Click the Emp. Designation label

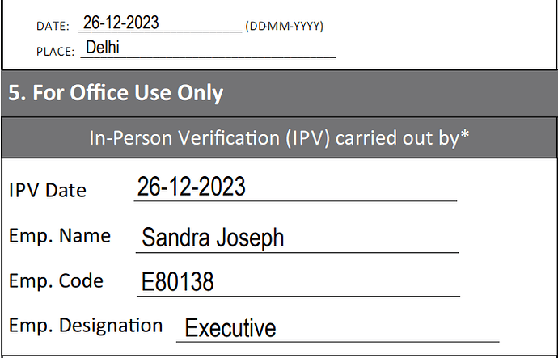[x=86, y=326]
